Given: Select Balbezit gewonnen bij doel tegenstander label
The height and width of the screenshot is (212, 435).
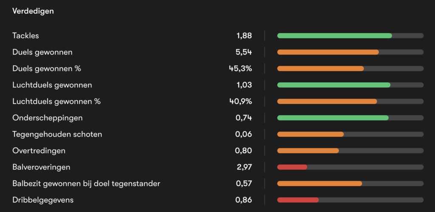Looking at the screenshot, I should coord(86,184).
